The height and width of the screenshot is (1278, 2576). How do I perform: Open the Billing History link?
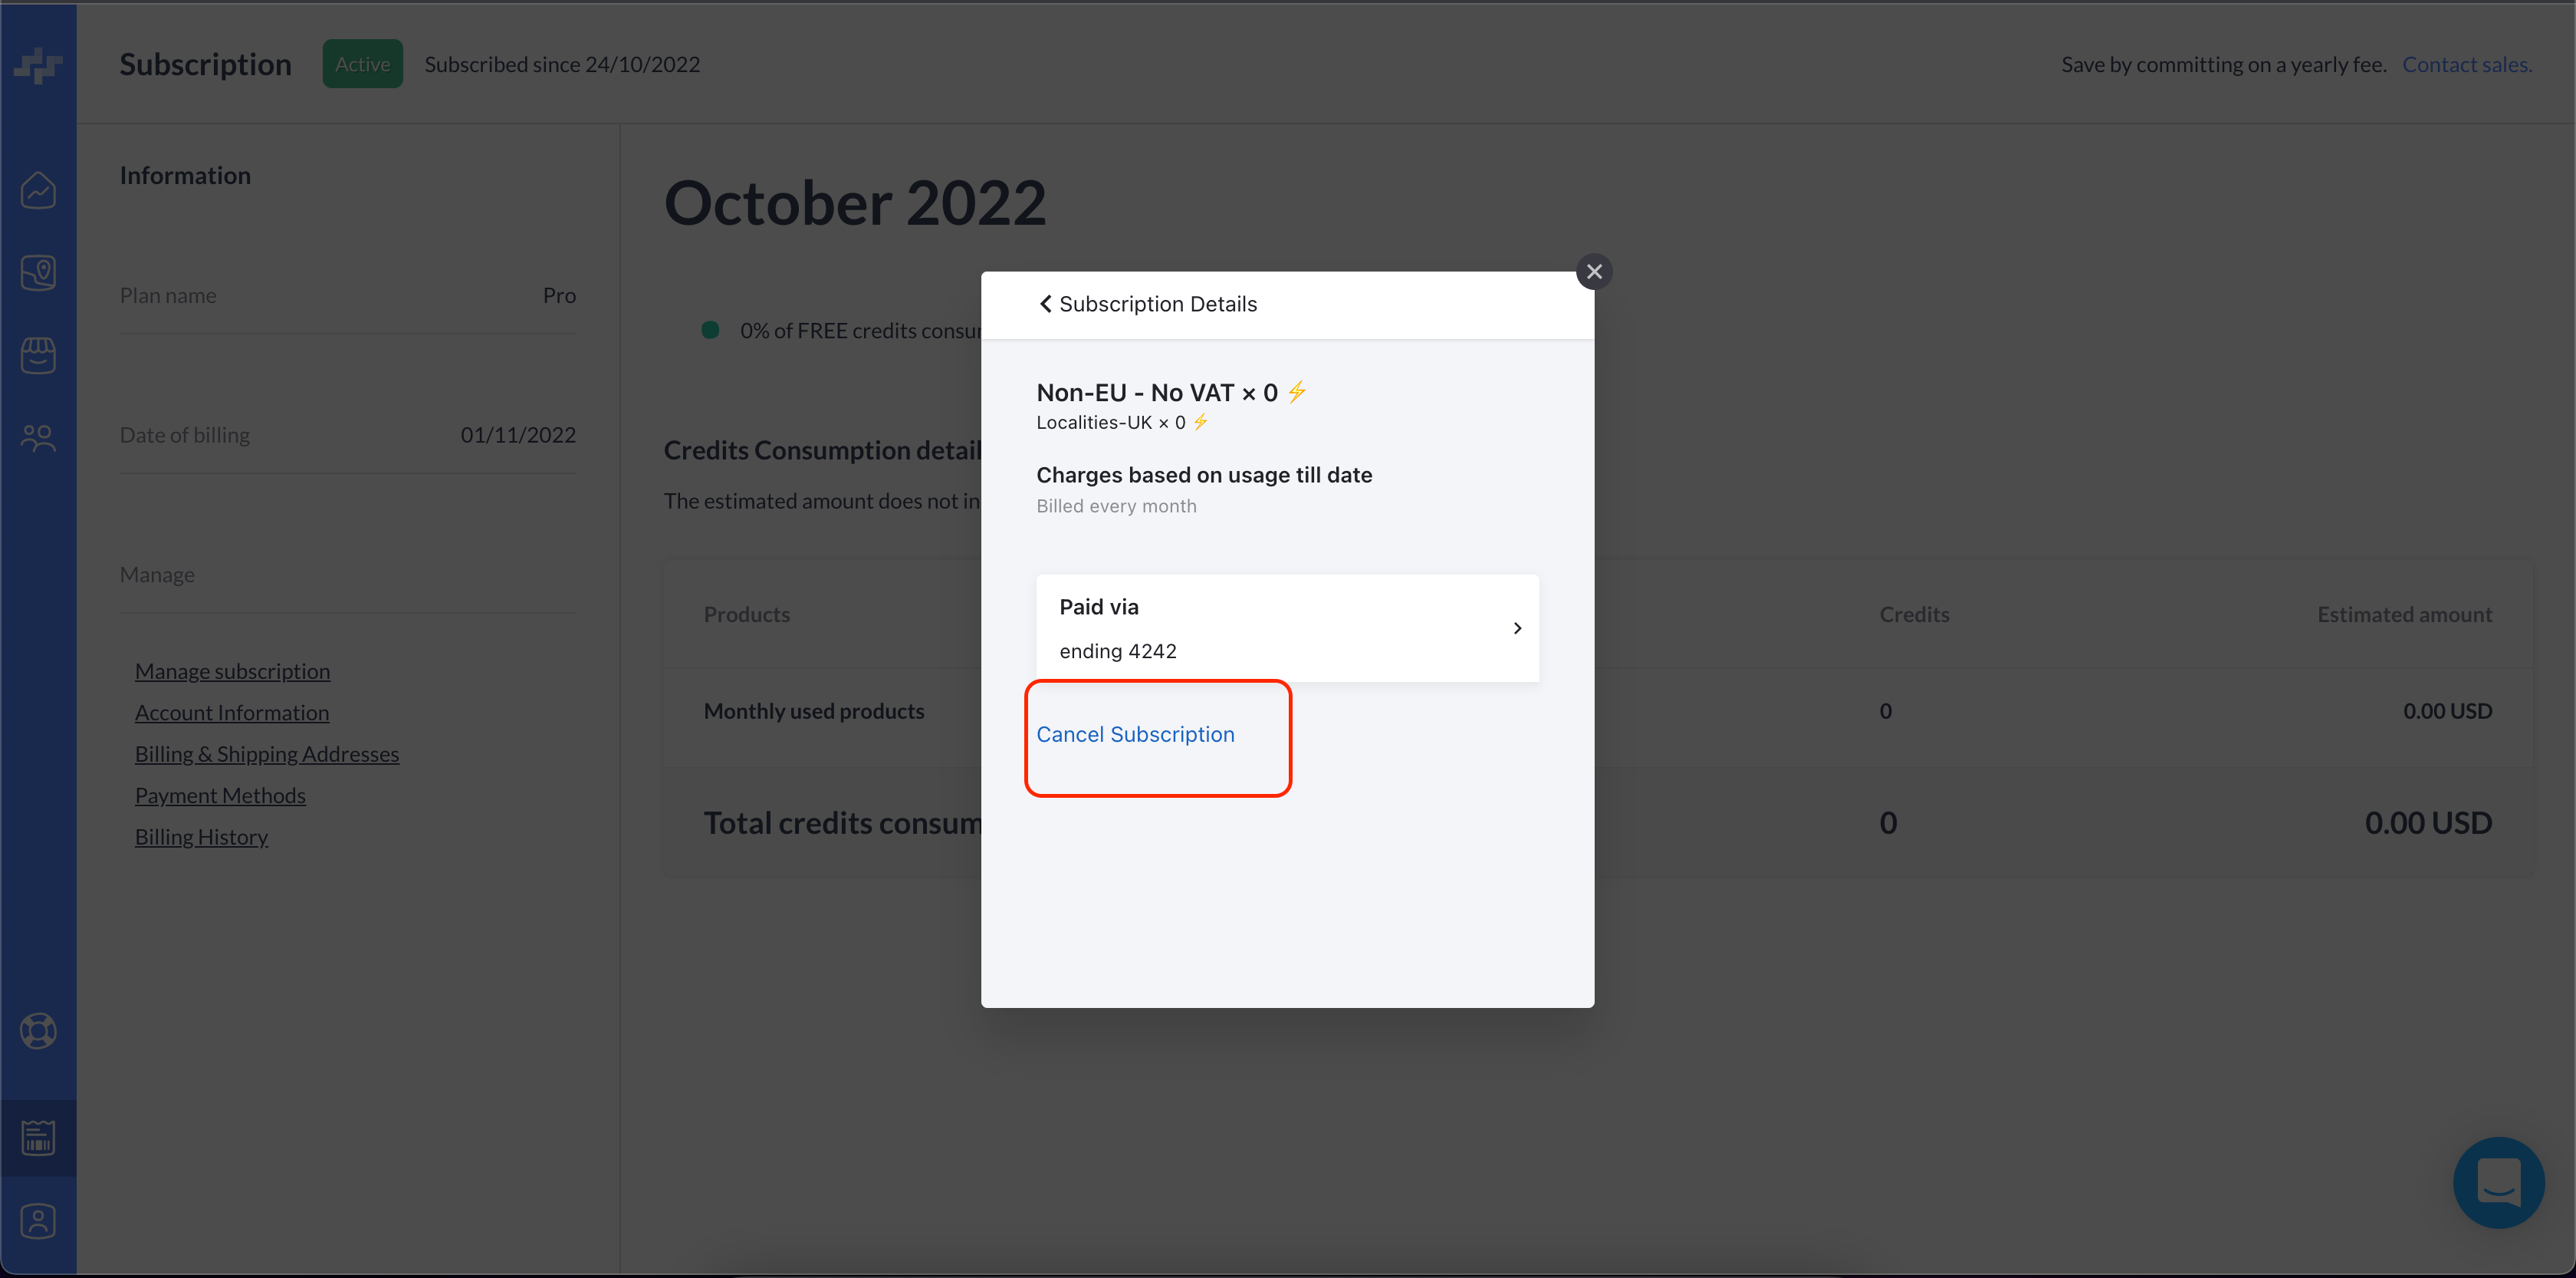click(201, 837)
